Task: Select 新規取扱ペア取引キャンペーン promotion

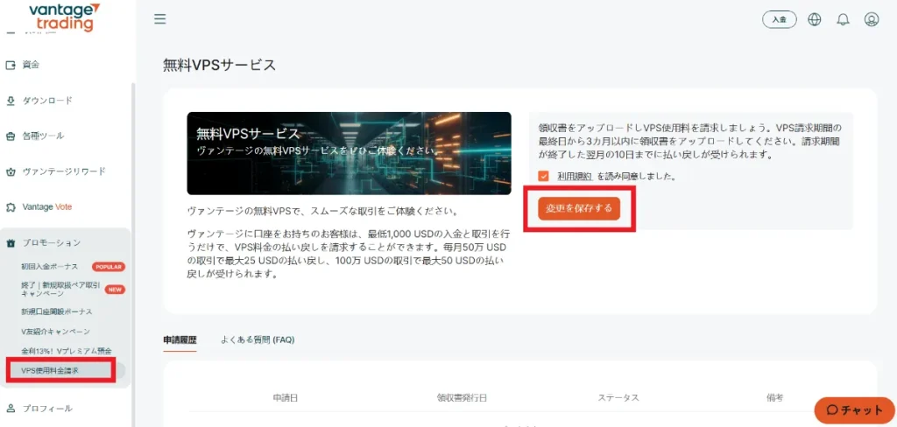Action: (x=60, y=290)
